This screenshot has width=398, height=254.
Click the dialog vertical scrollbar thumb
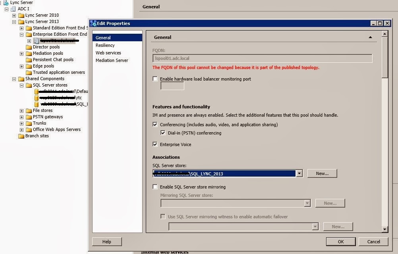pos(385,58)
